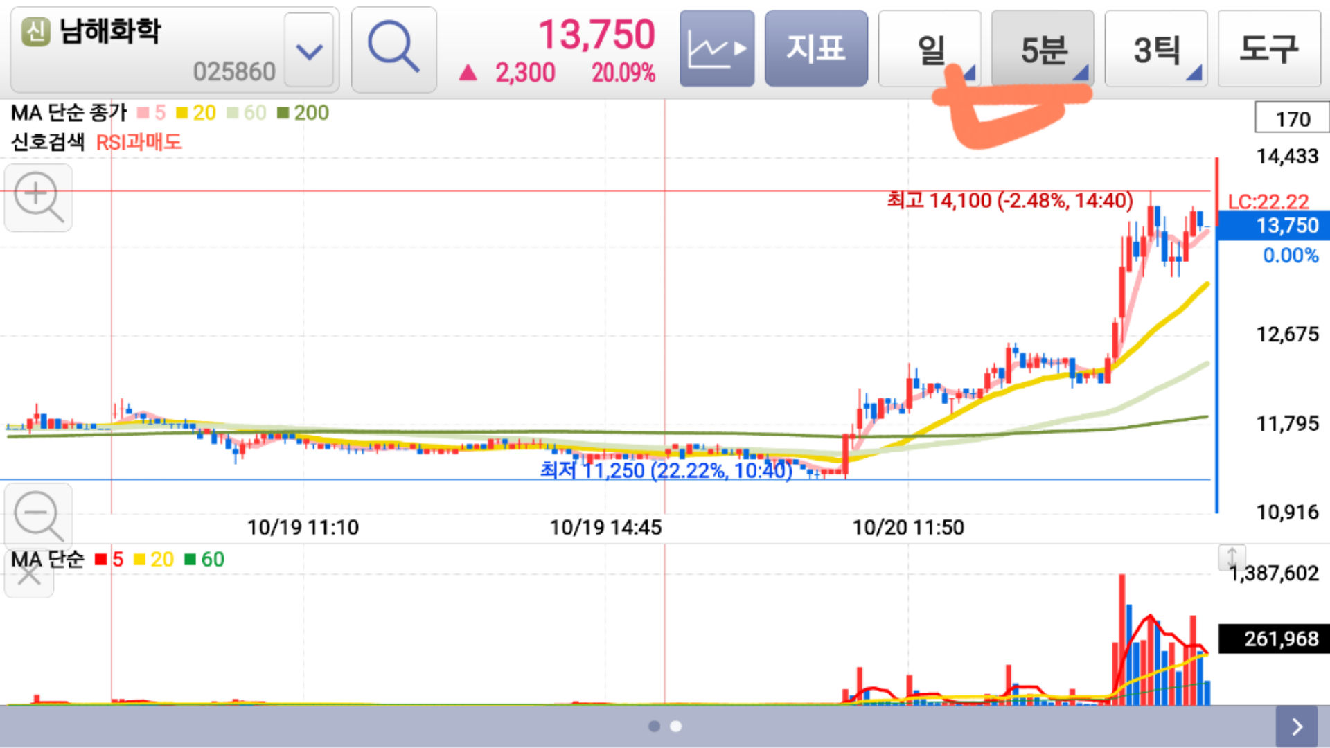Click the 170 candle count field
The height and width of the screenshot is (748, 1330).
coord(1292,118)
